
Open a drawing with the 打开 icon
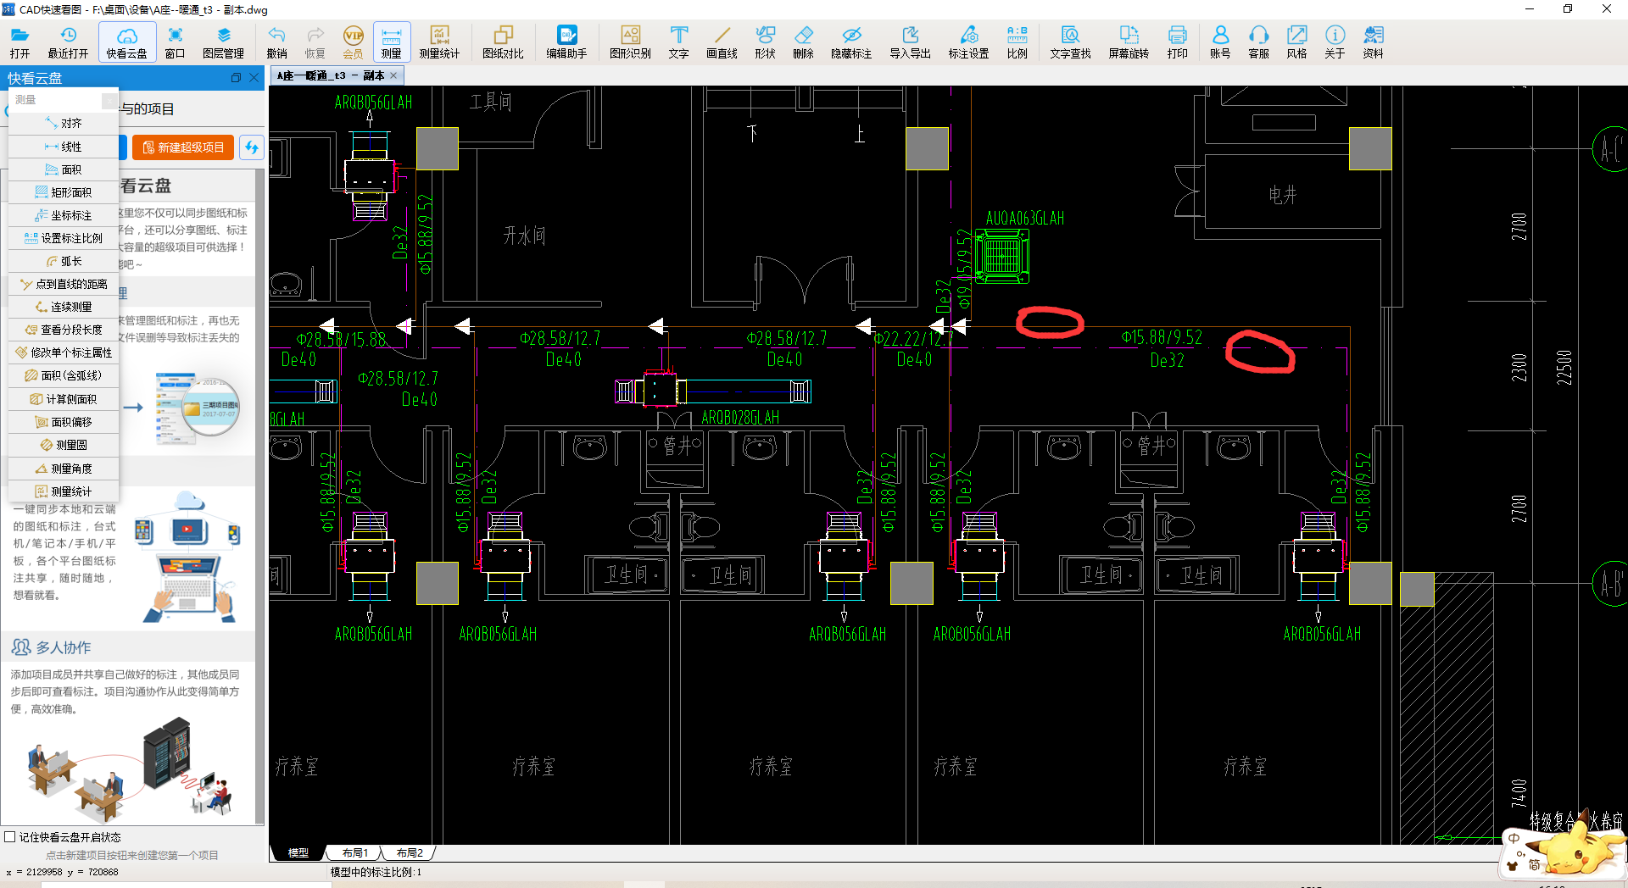(x=20, y=42)
